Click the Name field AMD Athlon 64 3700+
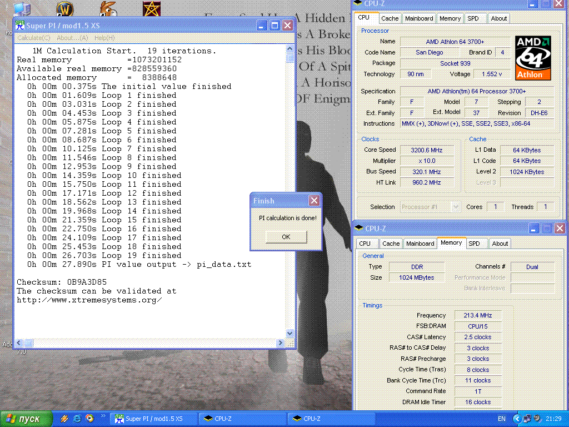569x427 pixels. 455,41
